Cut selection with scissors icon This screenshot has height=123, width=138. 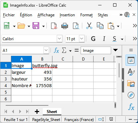tap(89, 26)
